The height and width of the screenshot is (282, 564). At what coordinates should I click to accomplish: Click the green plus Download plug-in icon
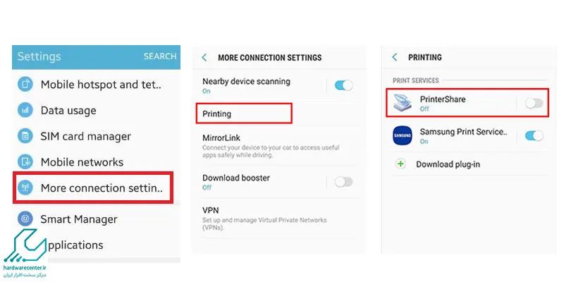click(x=400, y=164)
